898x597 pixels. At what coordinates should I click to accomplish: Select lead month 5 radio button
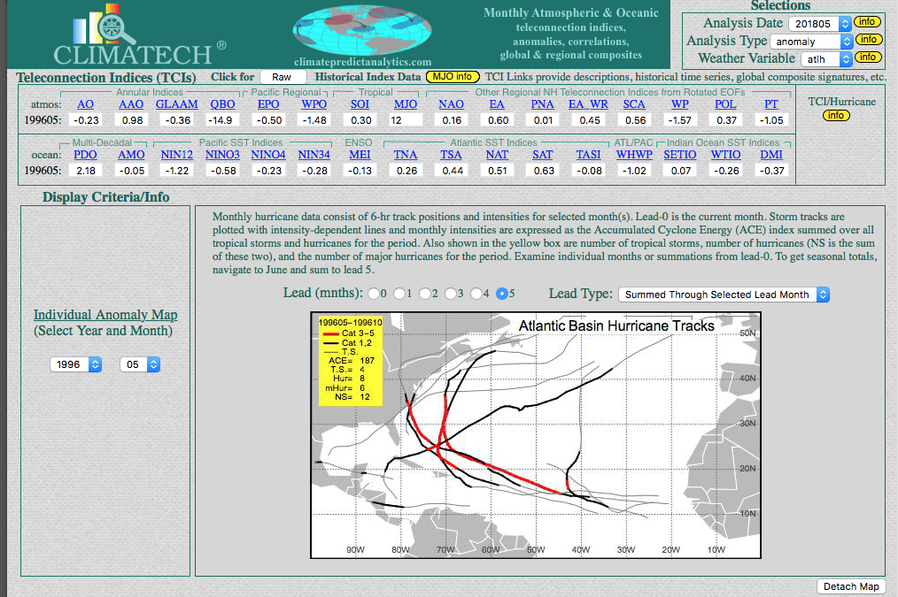(504, 294)
